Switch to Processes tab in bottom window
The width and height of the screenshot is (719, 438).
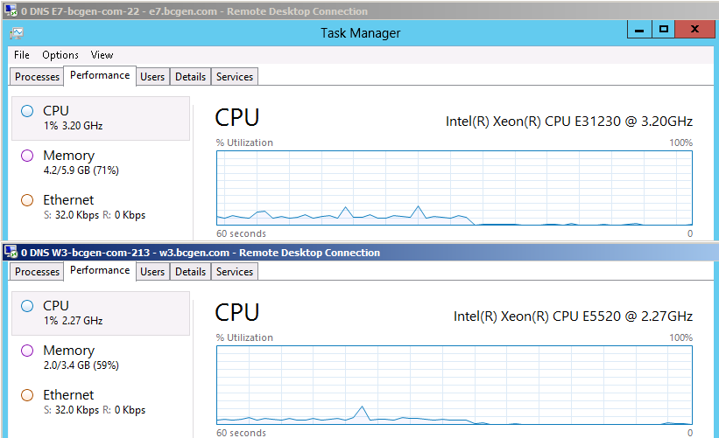coord(38,272)
